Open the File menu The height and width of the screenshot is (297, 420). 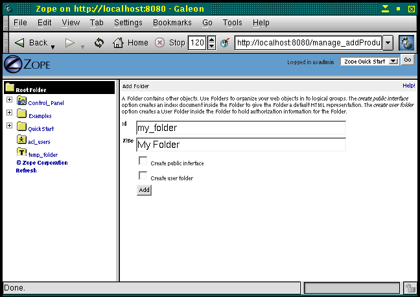(x=20, y=23)
